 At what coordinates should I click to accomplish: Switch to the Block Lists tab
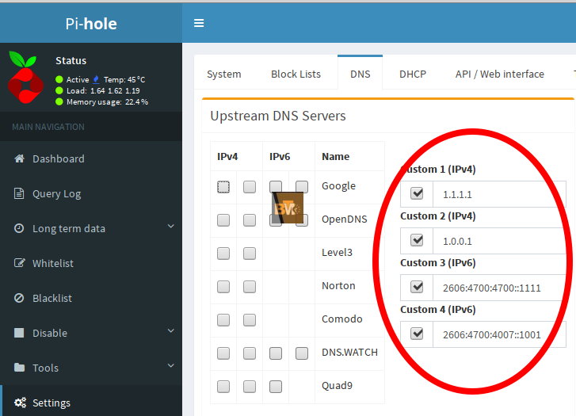click(x=296, y=74)
